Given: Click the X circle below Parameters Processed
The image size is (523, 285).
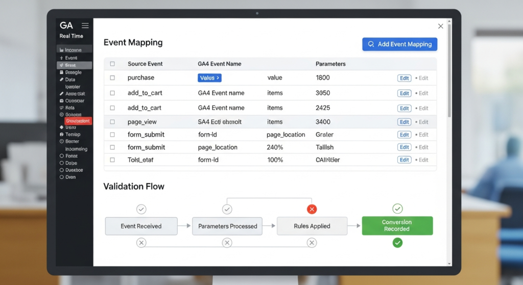Looking at the screenshot, I should pos(227,243).
